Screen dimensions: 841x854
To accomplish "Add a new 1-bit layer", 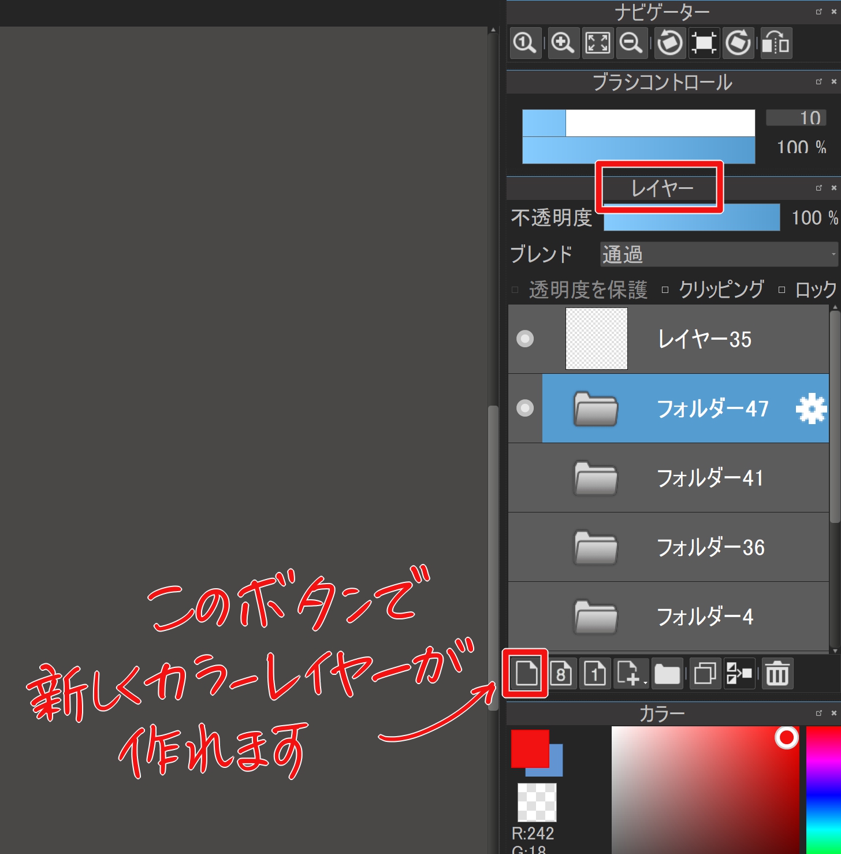I will pyautogui.click(x=595, y=674).
